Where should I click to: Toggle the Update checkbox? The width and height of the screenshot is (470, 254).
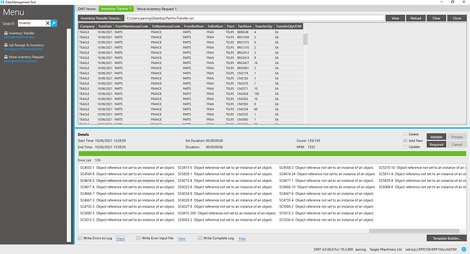[x=405, y=147]
